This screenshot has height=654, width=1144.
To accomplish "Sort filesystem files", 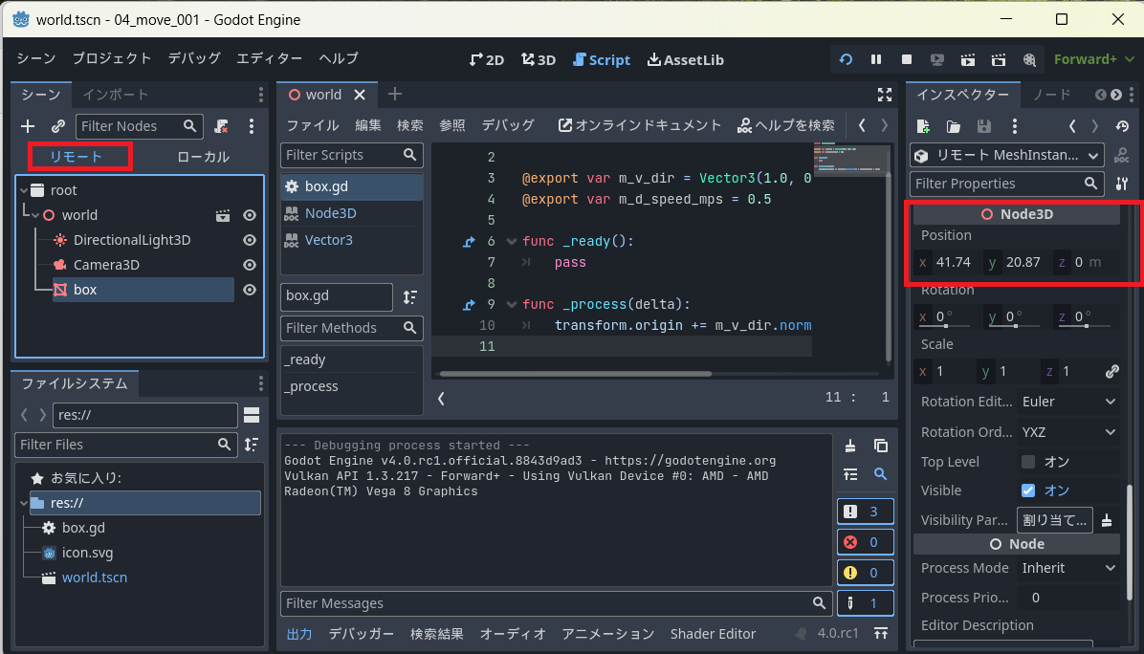I will (x=252, y=445).
